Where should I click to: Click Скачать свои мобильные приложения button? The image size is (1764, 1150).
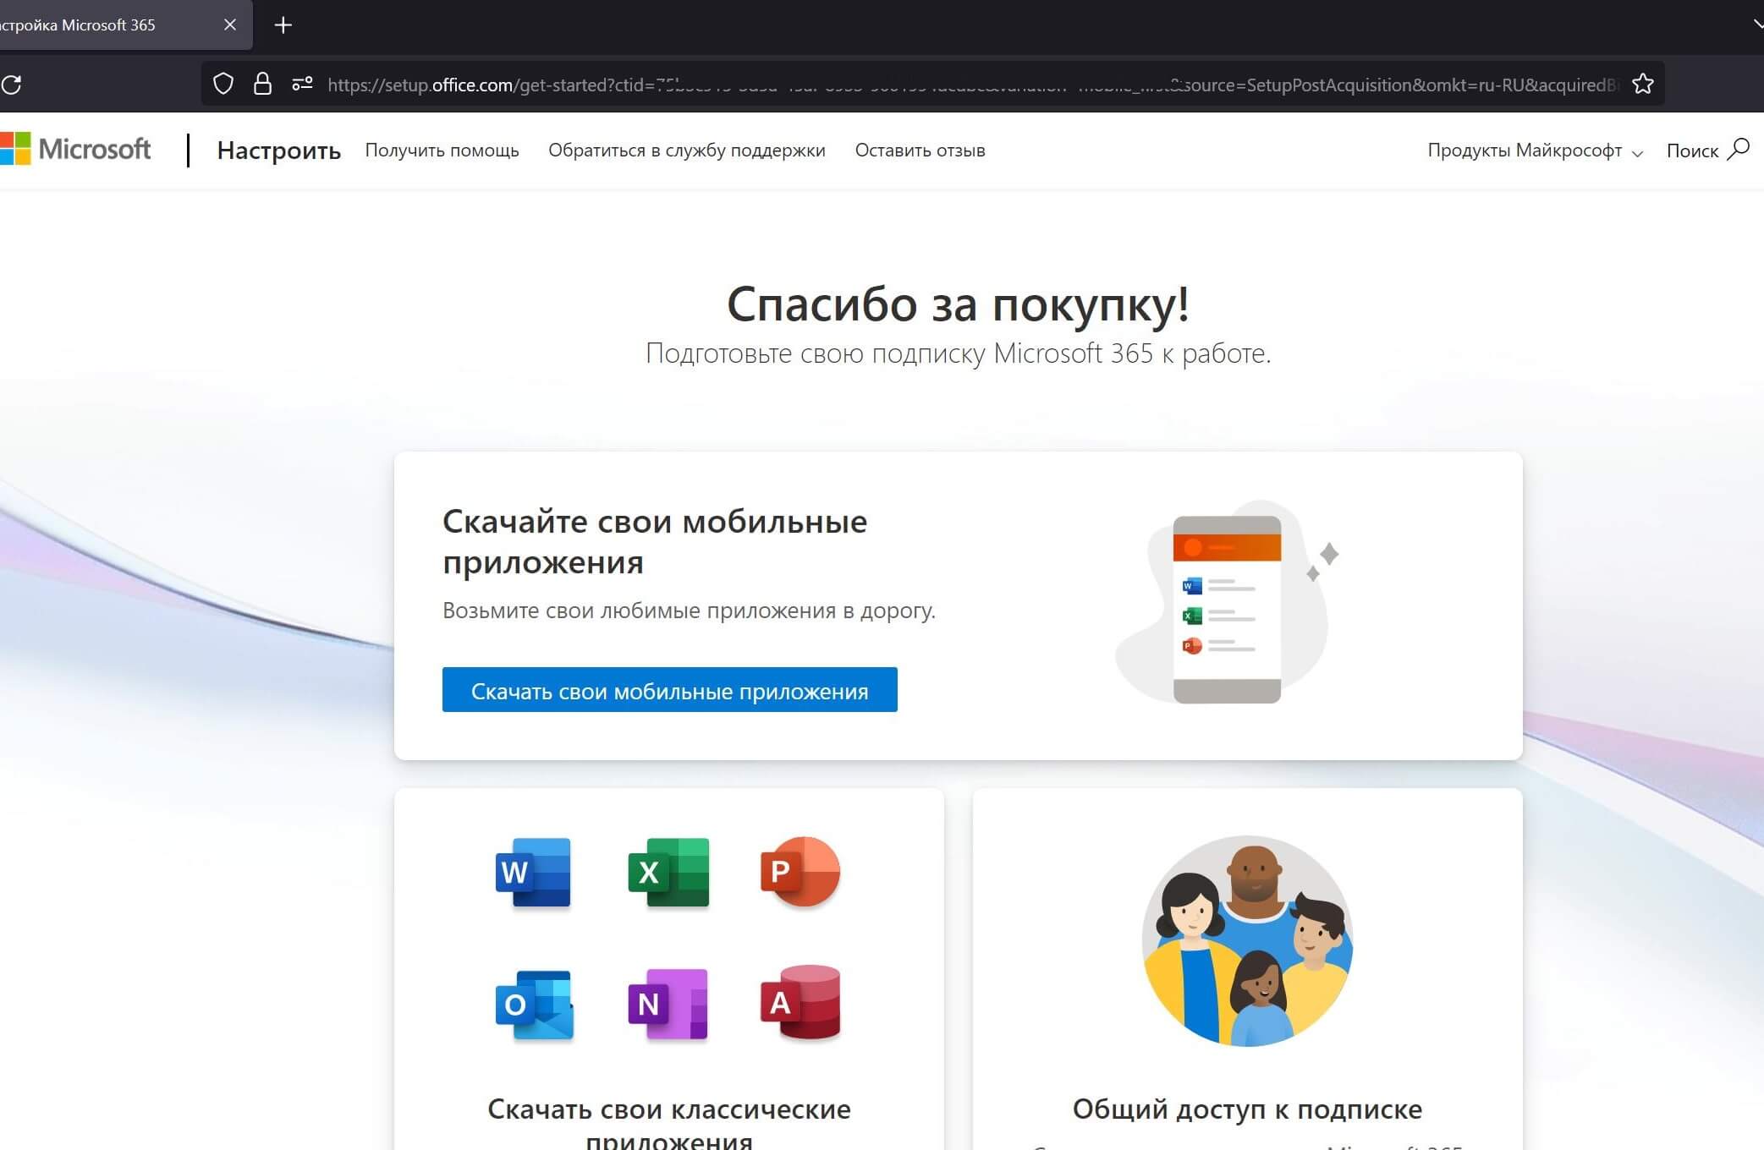(669, 690)
